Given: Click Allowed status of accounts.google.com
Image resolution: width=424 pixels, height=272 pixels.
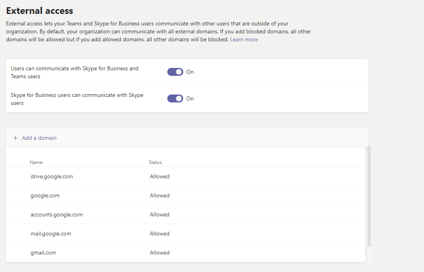Looking at the screenshot, I should (x=160, y=214).
